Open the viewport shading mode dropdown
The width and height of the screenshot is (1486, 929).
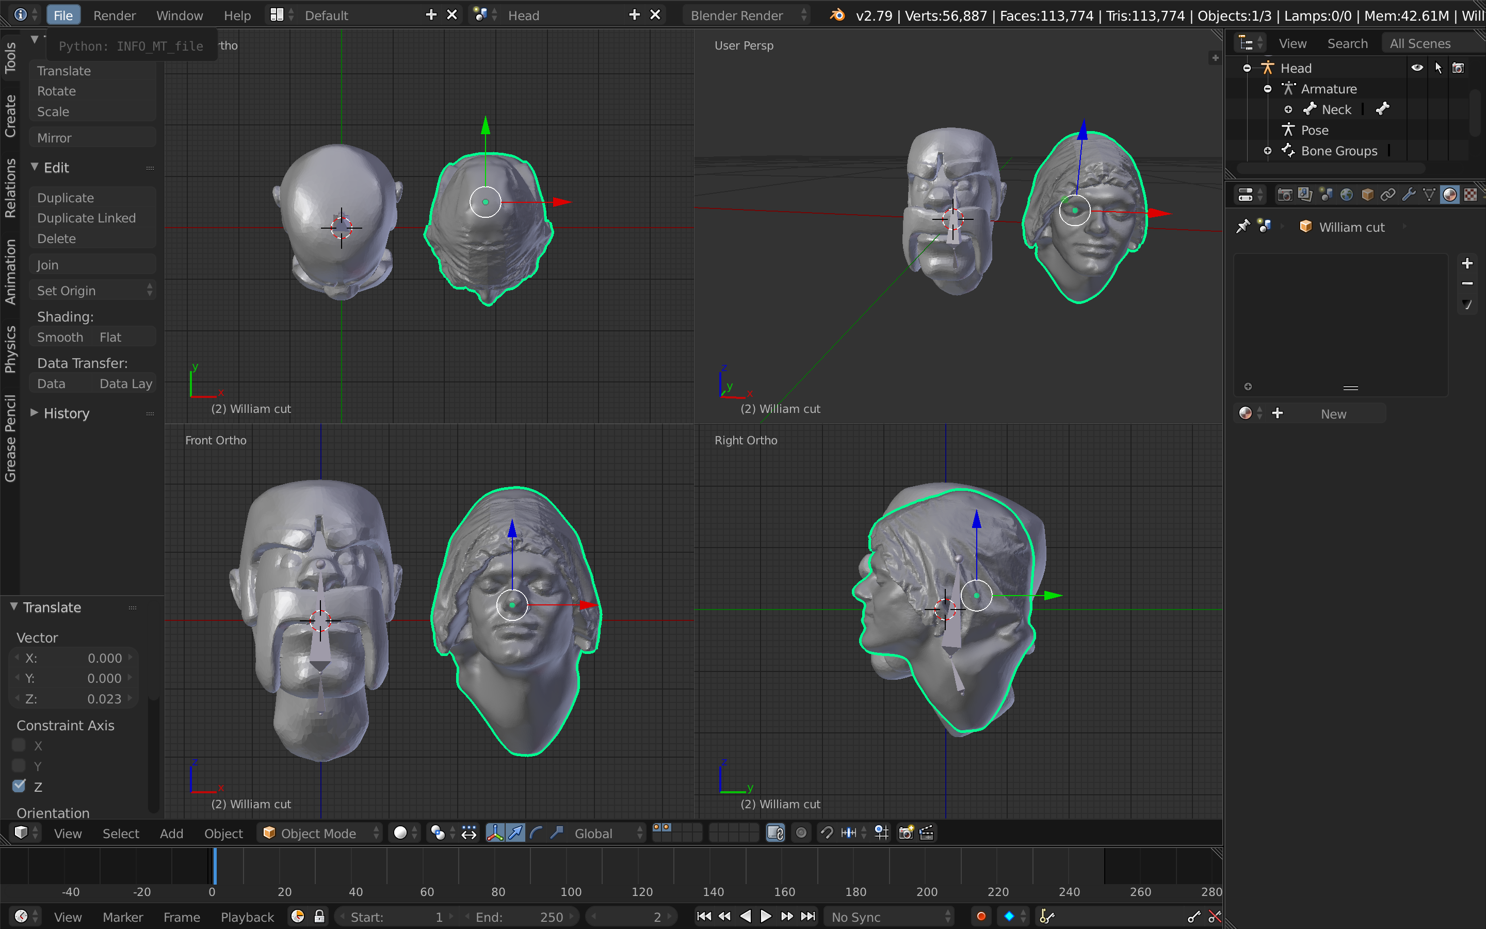click(x=405, y=832)
